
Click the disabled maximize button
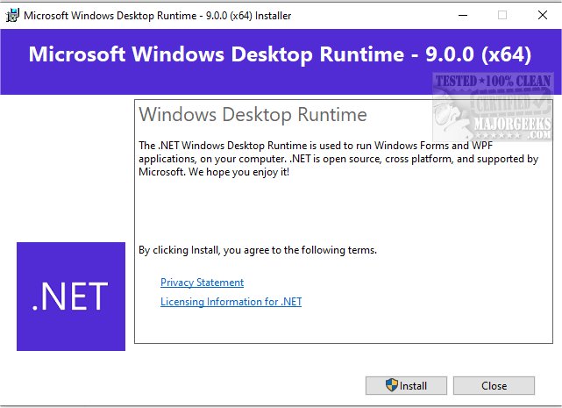click(x=502, y=15)
